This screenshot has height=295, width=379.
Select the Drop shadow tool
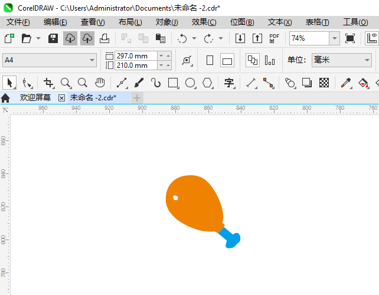pos(307,83)
